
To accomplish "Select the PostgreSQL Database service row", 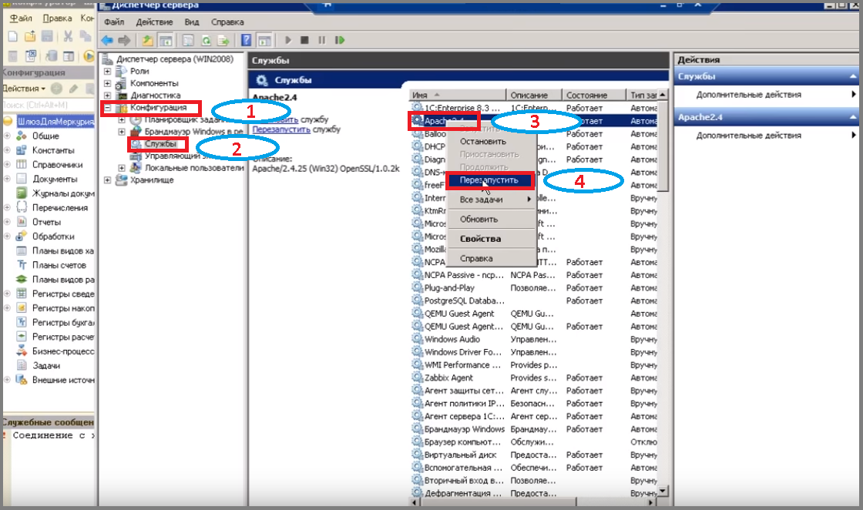I will click(x=534, y=300).
